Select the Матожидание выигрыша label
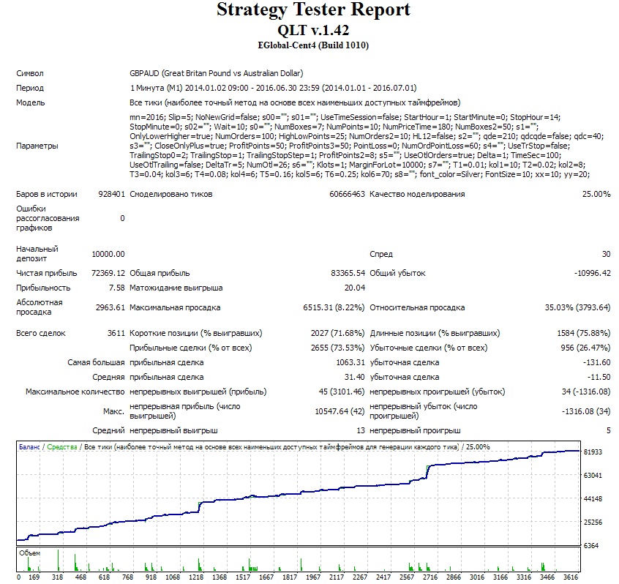Viewport: 619px width, 584px height. 176,288
